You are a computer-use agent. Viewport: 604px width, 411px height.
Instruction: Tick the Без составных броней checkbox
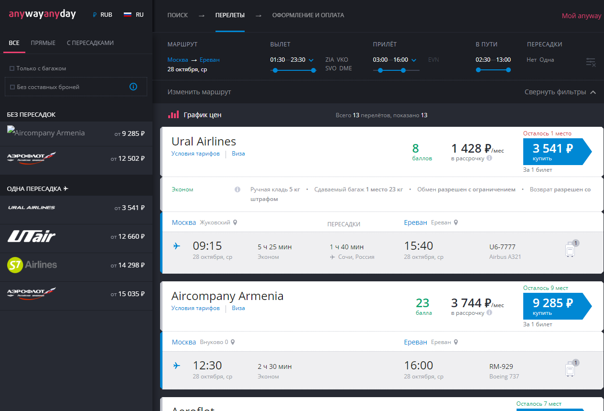12,87
